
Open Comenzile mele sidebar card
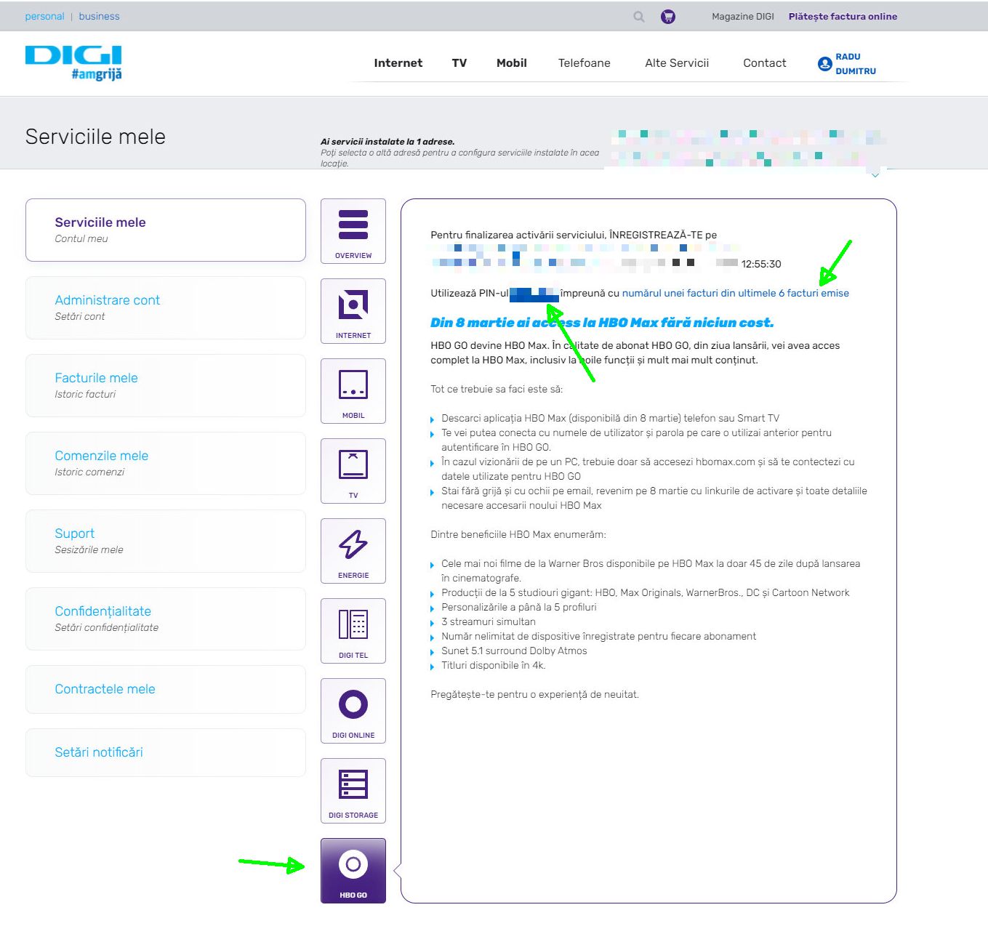pyautogui.click(x=166, y=463)
